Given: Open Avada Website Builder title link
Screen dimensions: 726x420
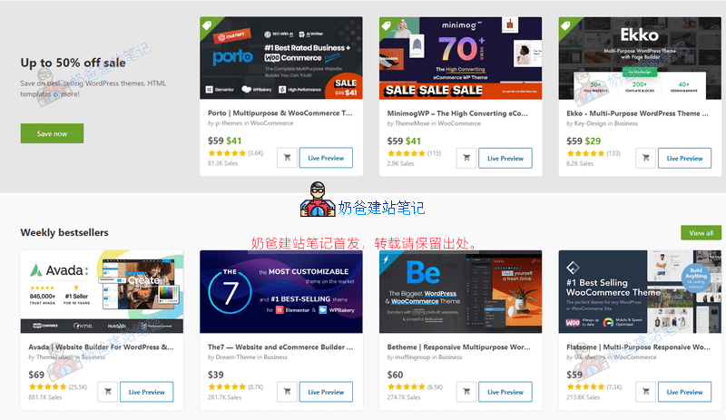Looking at the screenshot, I should 101,347.
